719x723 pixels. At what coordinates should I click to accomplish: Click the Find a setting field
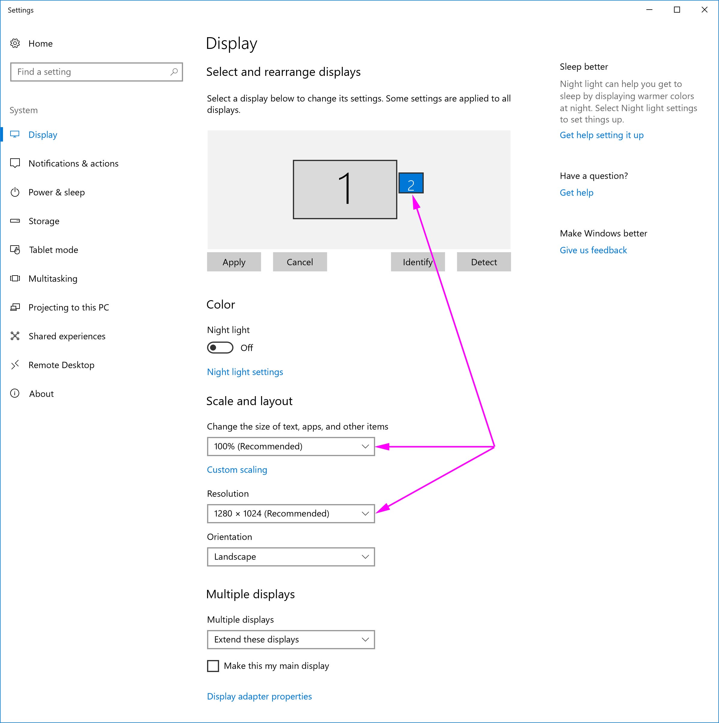point(90,72)
